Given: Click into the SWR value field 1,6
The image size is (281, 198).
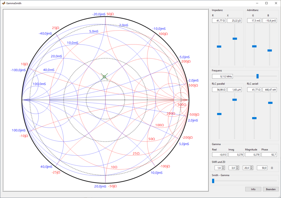Looking at the screenshot, I should point(218,168).
